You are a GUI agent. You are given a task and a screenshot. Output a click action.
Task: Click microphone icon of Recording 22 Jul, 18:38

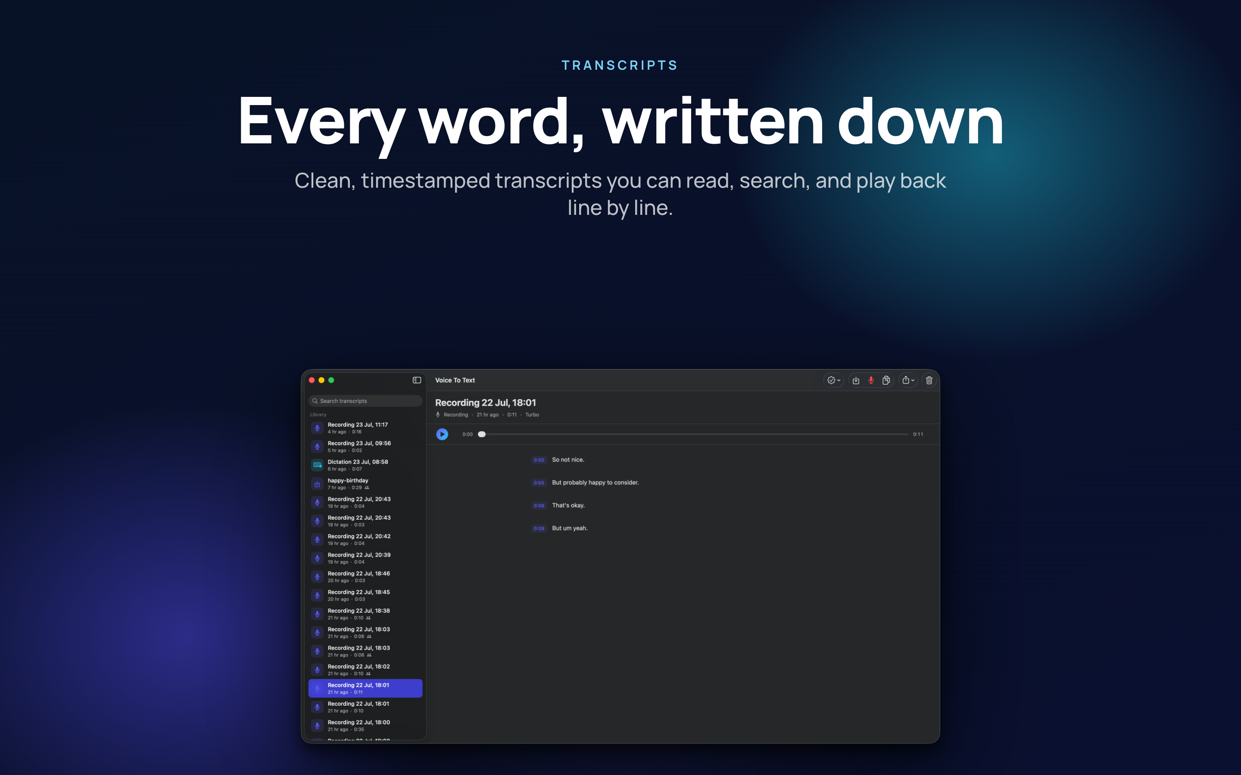point(318,614)
